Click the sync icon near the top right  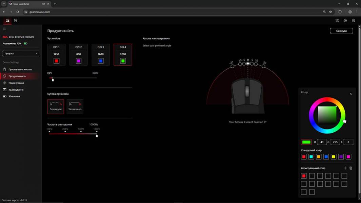point(345,20)
